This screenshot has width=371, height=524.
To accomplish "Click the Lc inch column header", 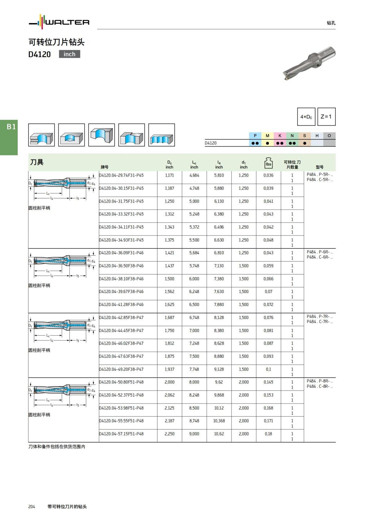I will tap(194, 165).
